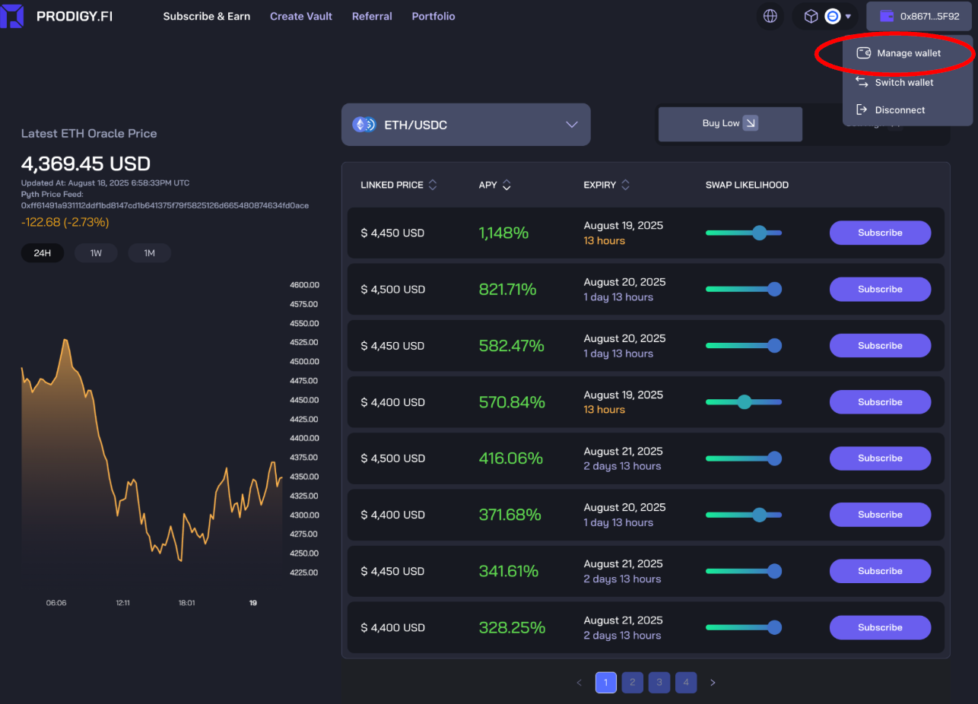Click the Manage wallet card icon
This screenshot has width=978, height=704.
[864, 52]
